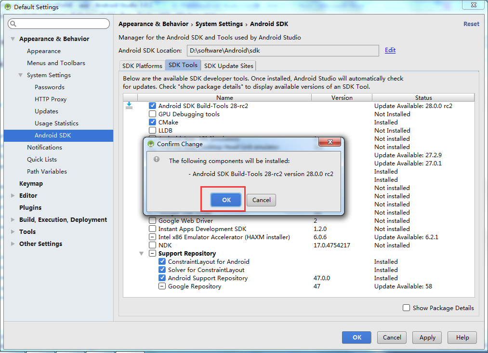The width and height of the screenshot is (488, 353).
Task: Focus the settings search field
Action: (x=59, y=24)
